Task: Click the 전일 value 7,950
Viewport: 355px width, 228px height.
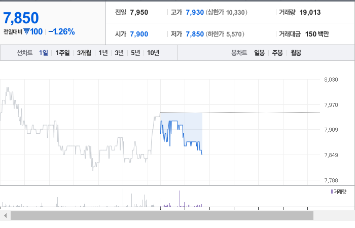Action: [x=139, y=12]
